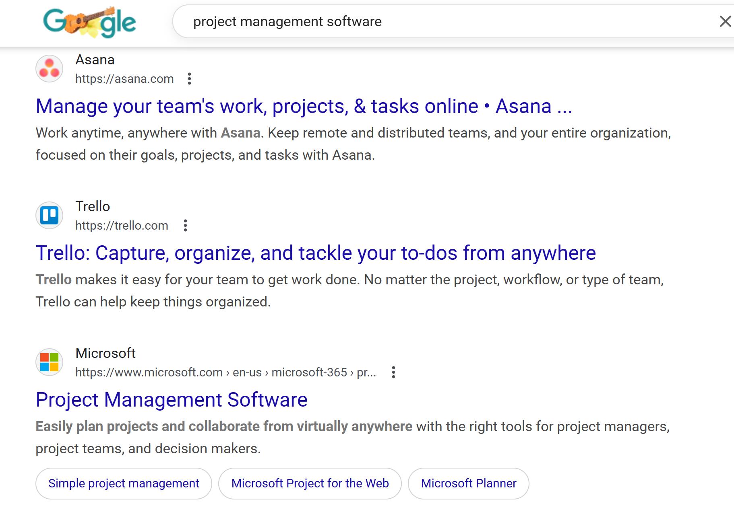Image resolution: width=734 pixels, height=522 pixels.
Task: Open Microsoft's site favicon
Action: tap(50, 362)
